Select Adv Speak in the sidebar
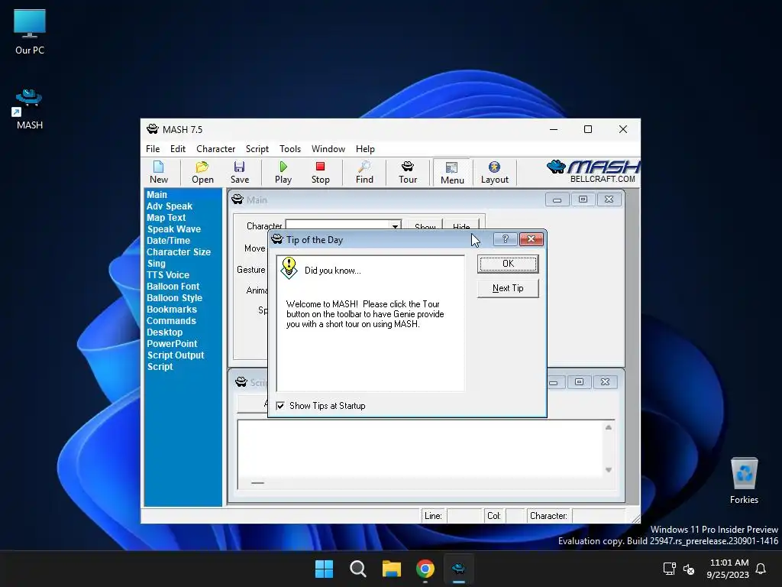 pos(169,206)
